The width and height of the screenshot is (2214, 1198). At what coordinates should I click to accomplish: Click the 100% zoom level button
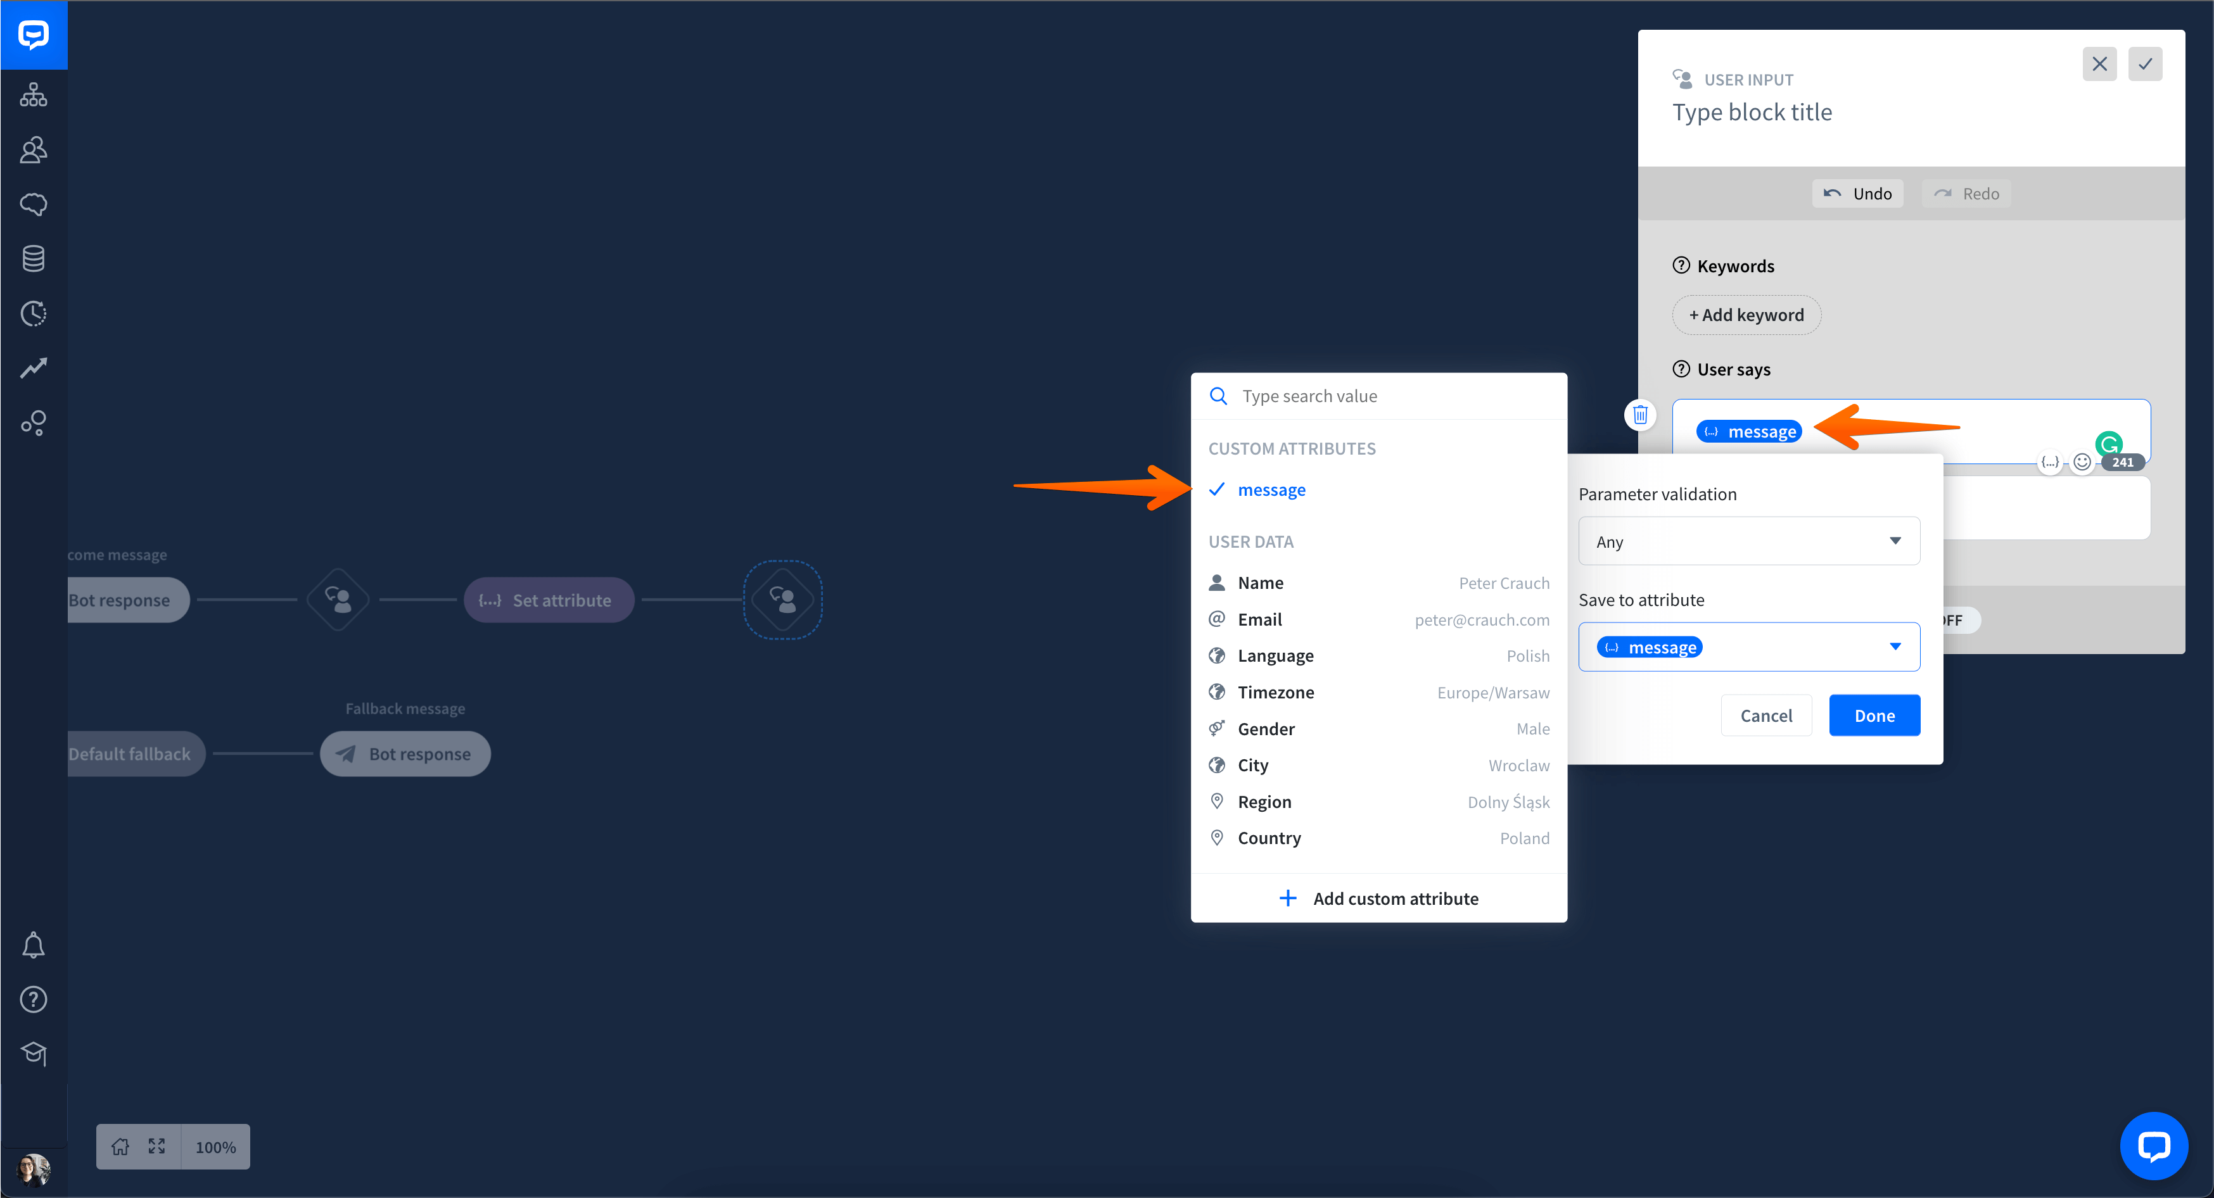216,1147
